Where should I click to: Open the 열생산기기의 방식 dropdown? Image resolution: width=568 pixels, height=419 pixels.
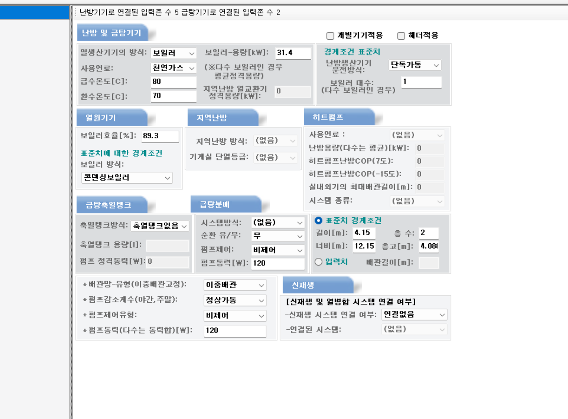174,53
